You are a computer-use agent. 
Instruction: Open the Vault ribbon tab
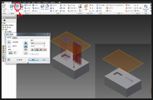39,2
